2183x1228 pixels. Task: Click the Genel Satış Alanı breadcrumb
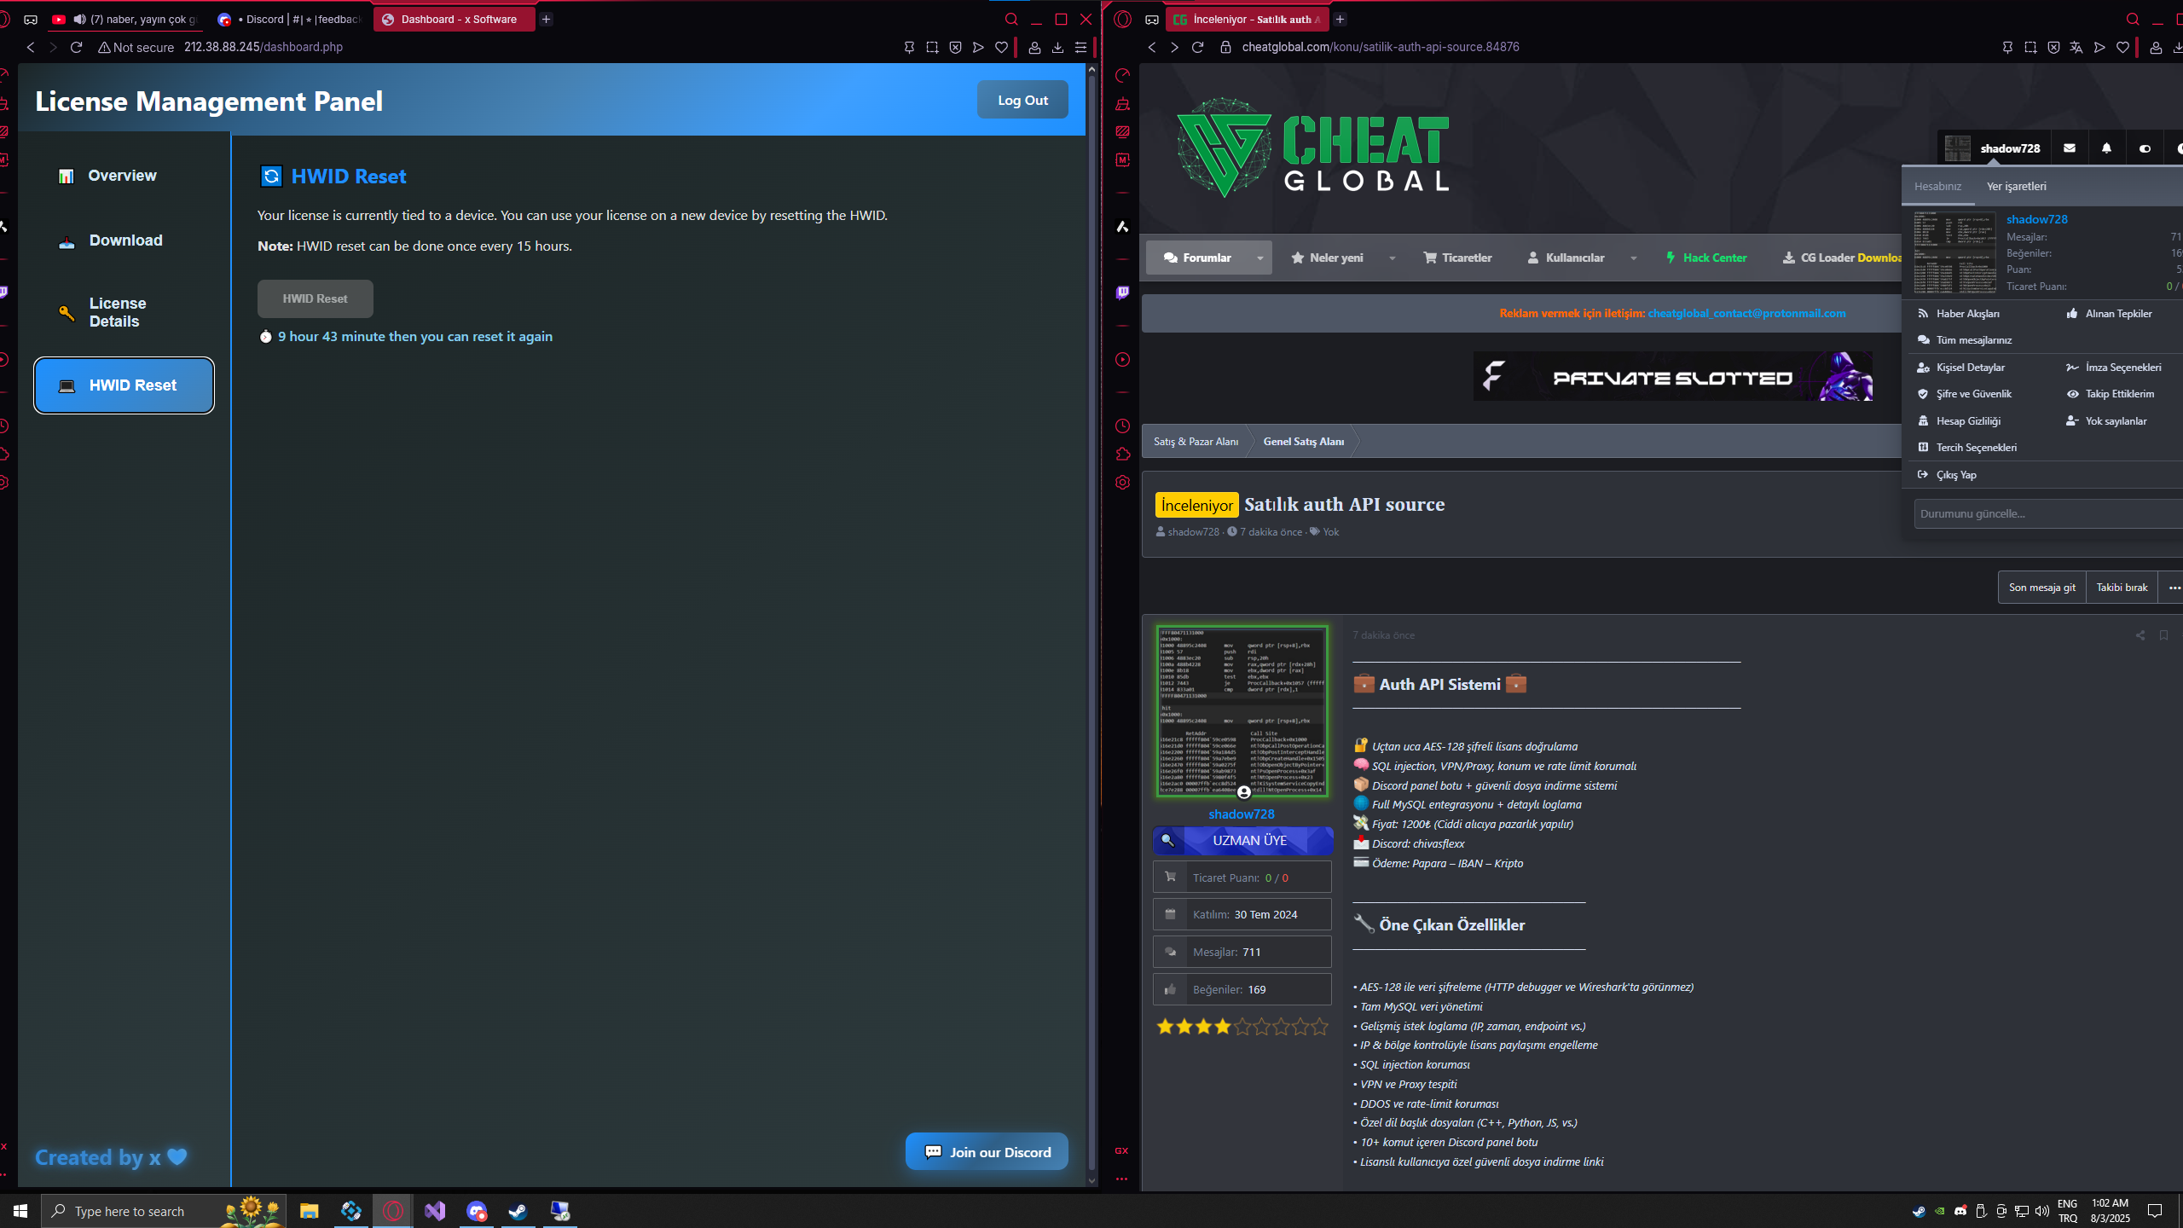[1303, 442]
